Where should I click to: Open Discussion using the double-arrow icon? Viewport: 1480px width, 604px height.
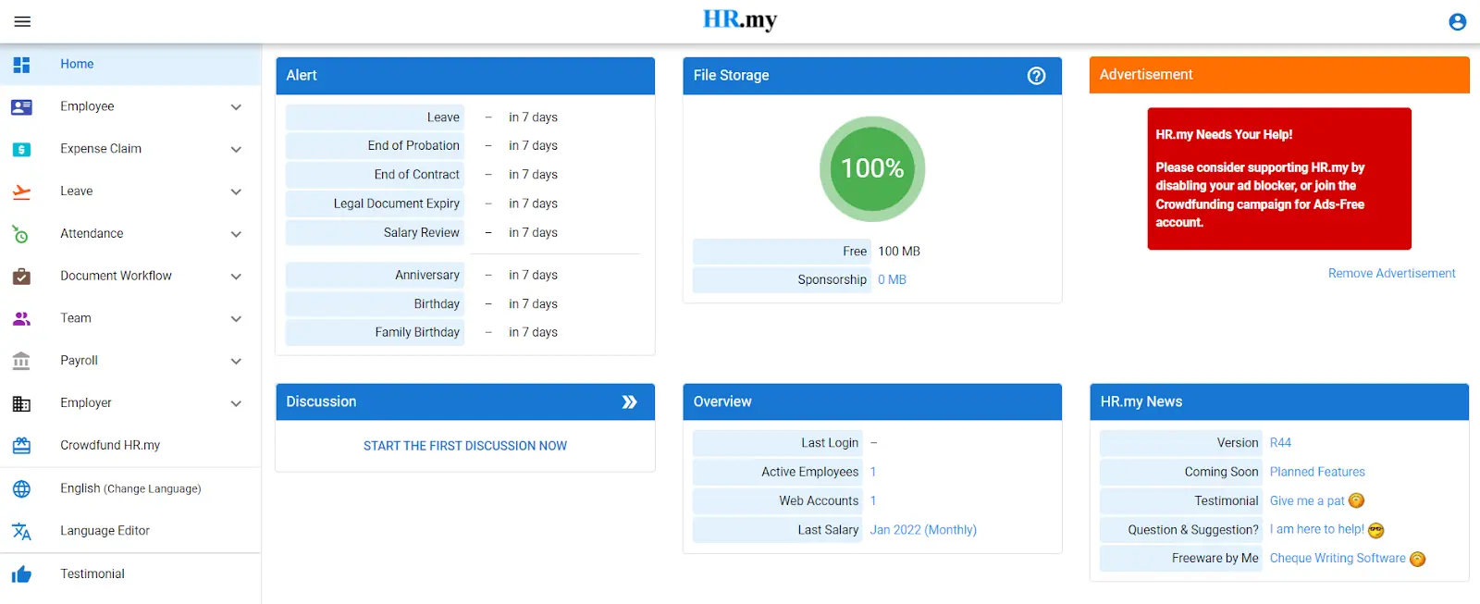(x=629, y=401)
